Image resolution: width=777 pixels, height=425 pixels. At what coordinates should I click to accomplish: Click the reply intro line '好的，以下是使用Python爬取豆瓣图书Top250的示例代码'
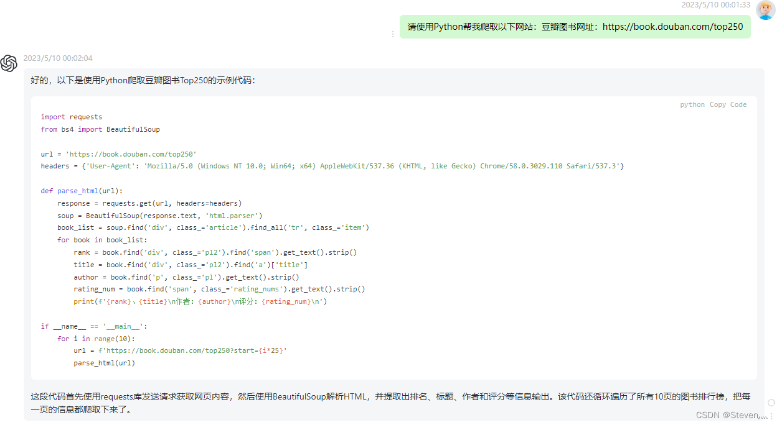tap(143, 81)
